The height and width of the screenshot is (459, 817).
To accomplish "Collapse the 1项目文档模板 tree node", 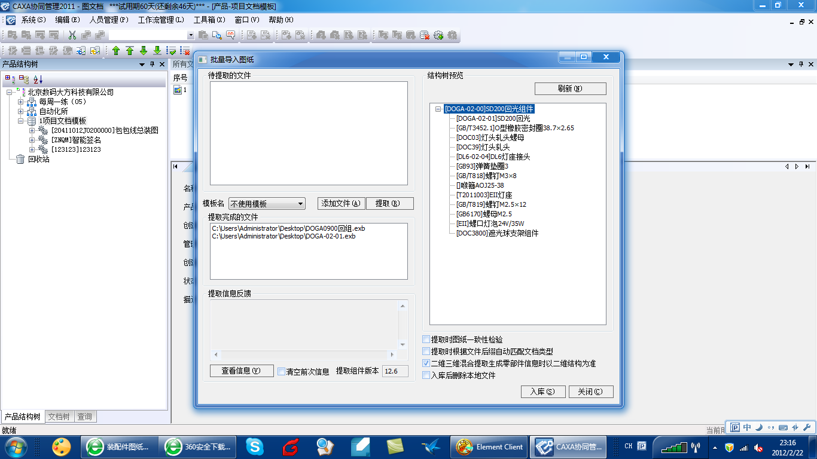I will click(x=21, y=121).
